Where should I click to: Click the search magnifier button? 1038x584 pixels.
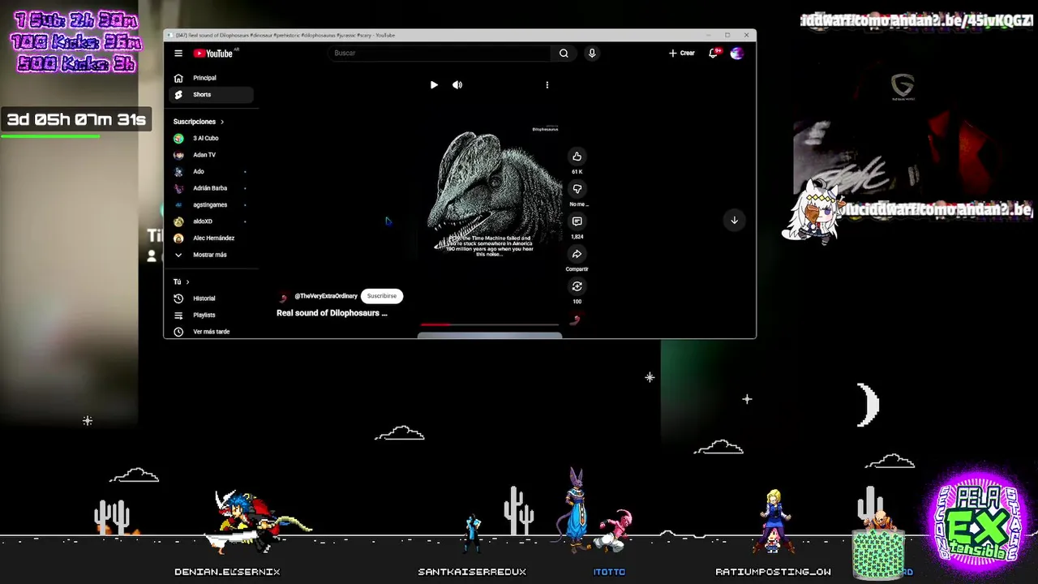point(564,54)
